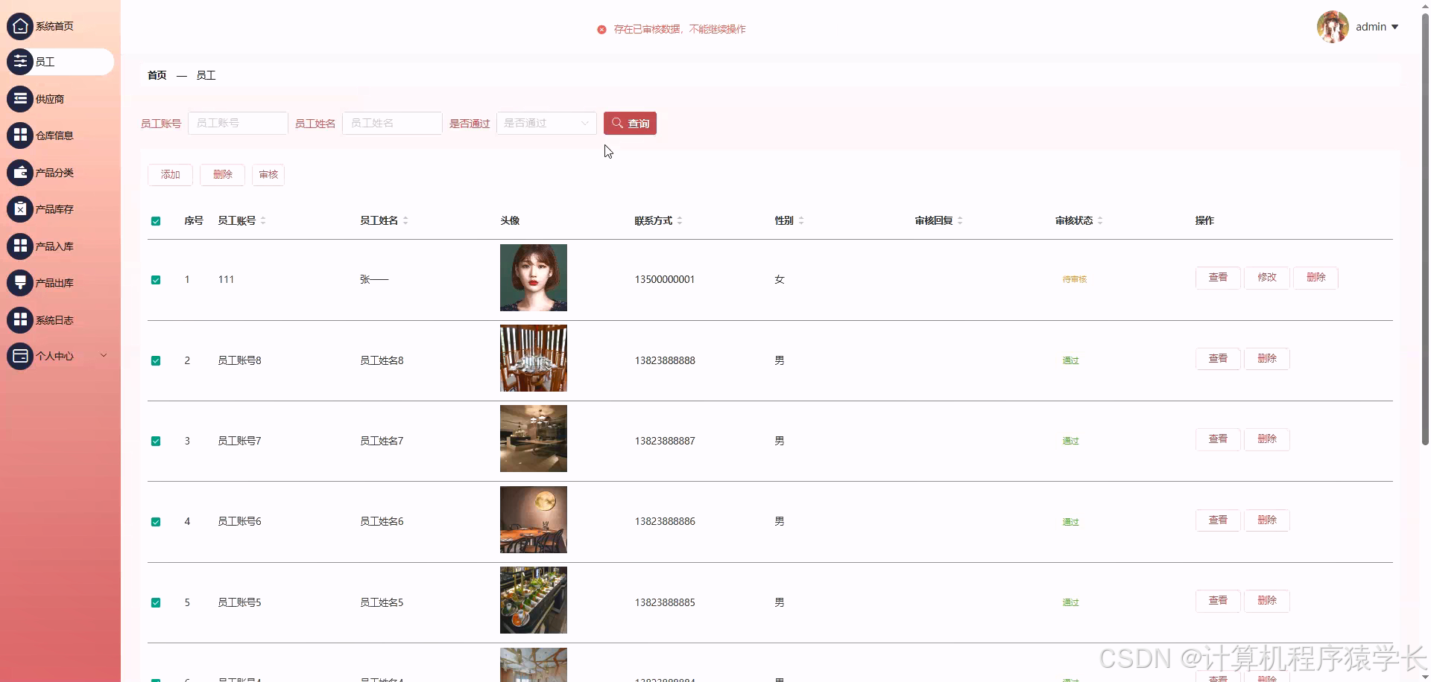Click 删除 for 员工账号5 row

click(1267, 600)
